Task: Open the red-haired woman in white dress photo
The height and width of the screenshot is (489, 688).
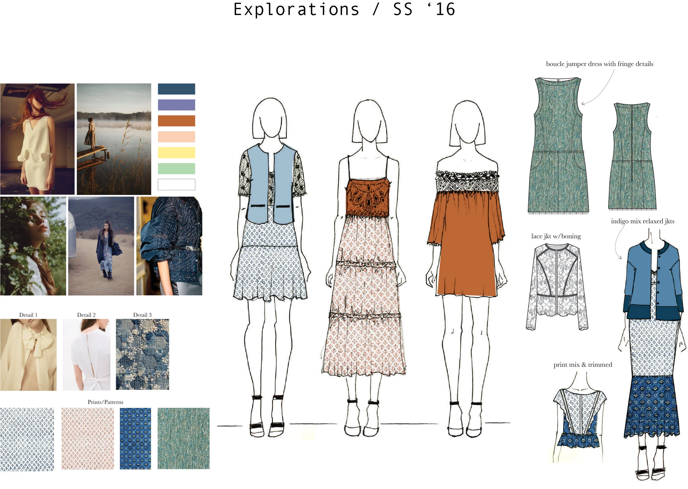Action: pyautogui.click(x=37, y=139)
